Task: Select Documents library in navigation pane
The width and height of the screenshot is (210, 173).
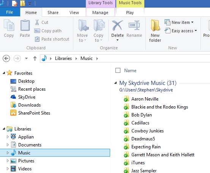Action: coord(26,145)
